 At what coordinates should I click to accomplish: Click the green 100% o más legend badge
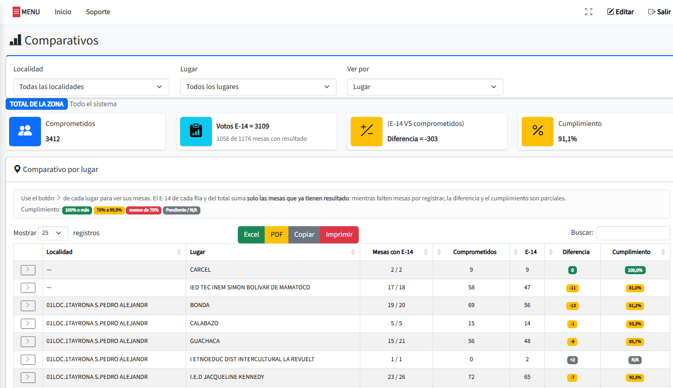click(77, 210)
